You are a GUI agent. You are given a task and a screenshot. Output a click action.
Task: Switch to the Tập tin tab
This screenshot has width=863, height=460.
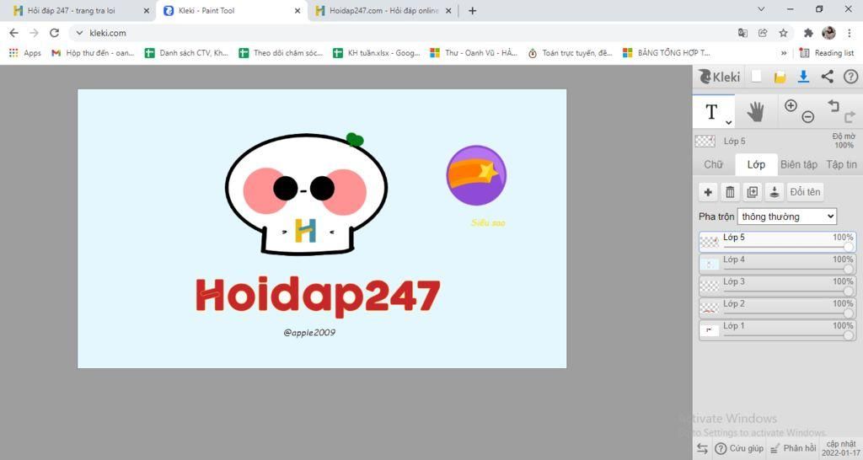click(842, 164)
